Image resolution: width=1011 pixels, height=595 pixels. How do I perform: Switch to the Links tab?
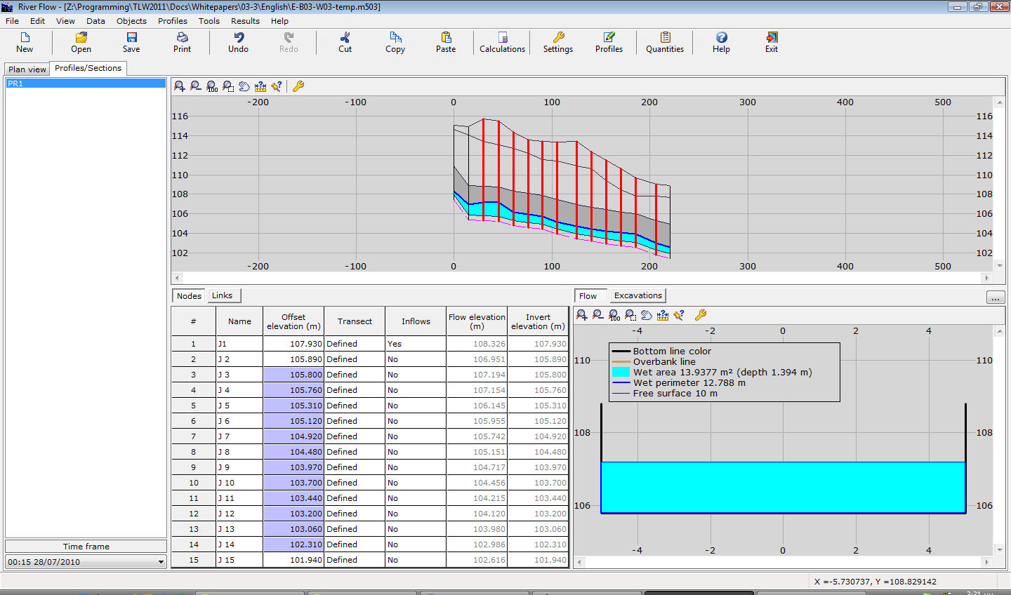(222, 295)
